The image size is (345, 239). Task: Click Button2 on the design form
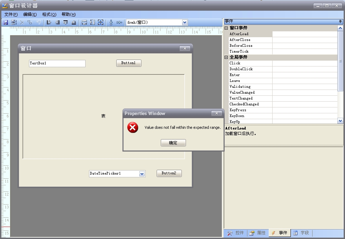point(169,173)
